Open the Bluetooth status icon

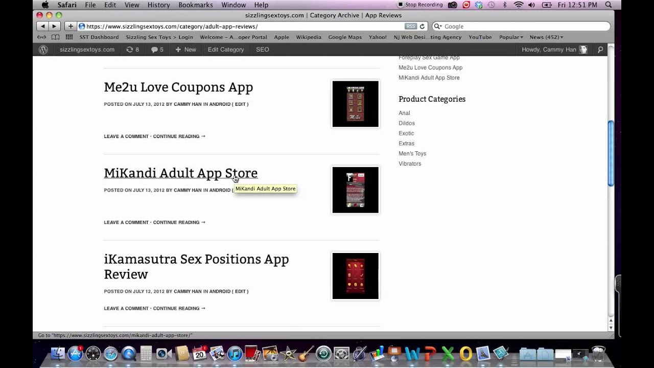pos(505,5)
